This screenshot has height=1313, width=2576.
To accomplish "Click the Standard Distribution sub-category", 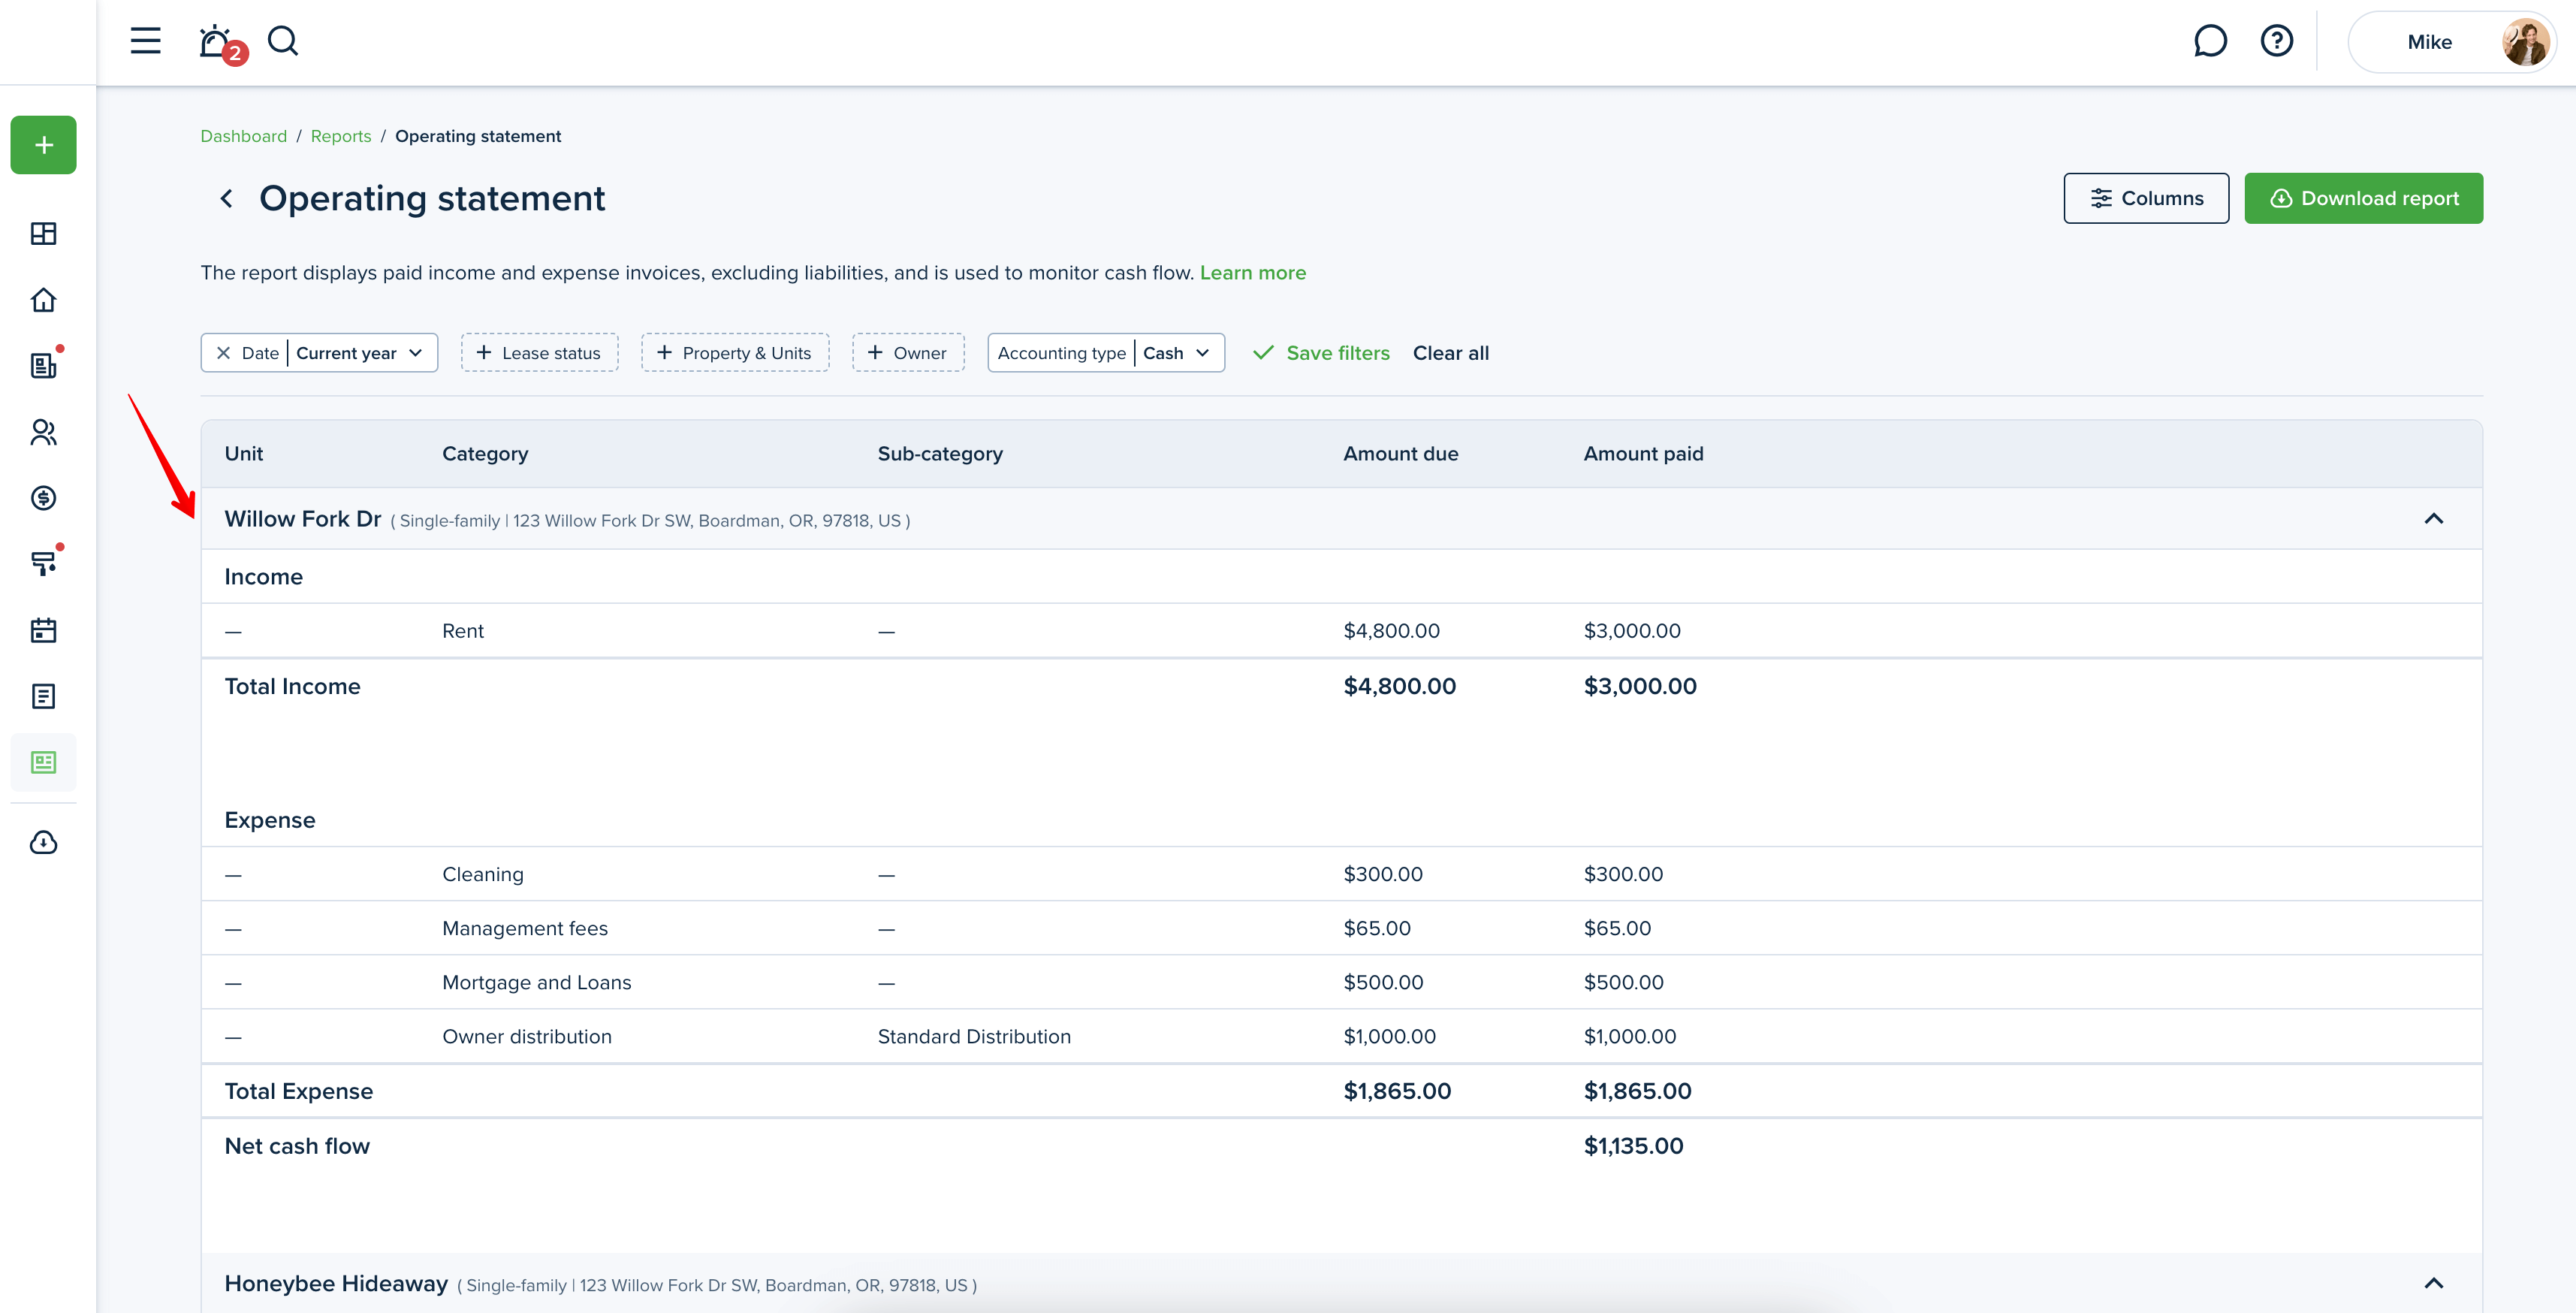I will click(x=974, y=1037).
